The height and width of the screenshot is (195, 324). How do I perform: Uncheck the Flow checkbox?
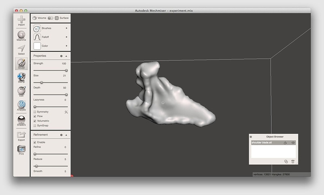pos(35,116)
